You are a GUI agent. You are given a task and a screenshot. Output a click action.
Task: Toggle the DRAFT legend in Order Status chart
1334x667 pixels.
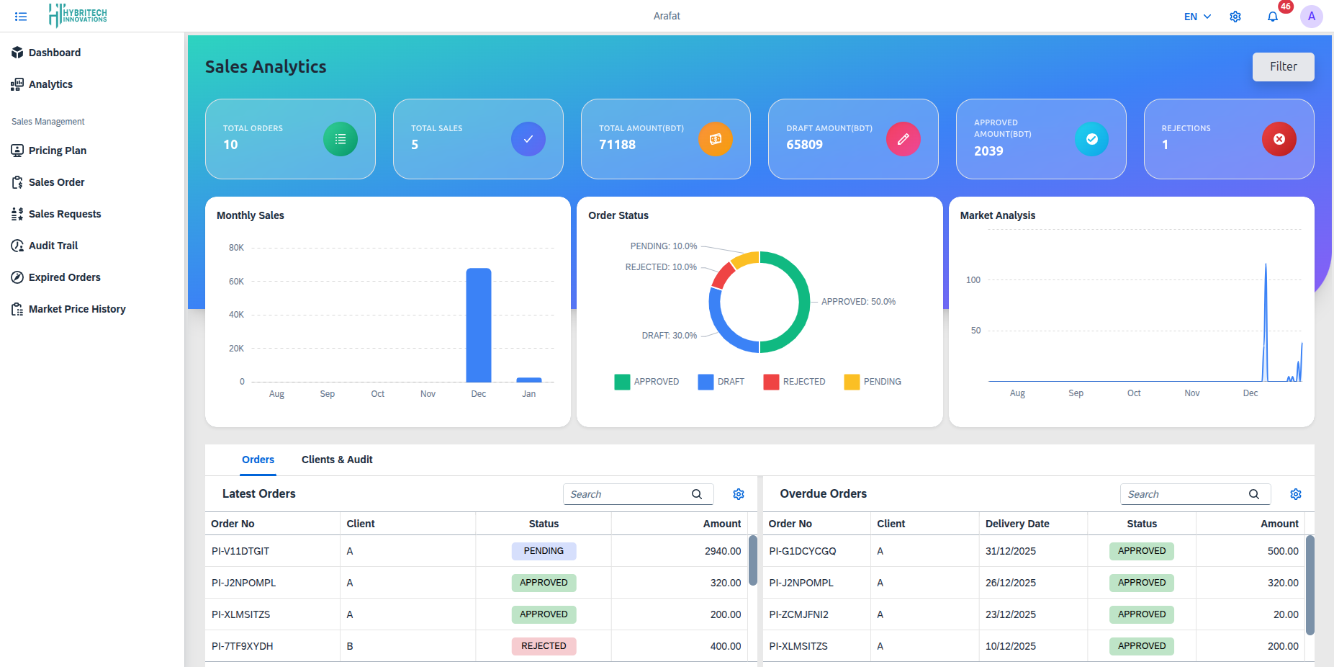(720, 382)
